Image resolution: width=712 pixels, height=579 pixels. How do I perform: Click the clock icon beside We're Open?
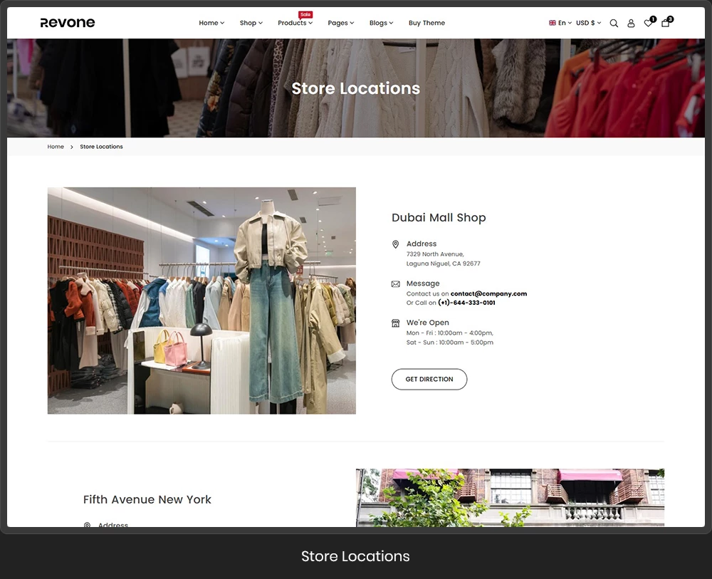click(395, 322)
